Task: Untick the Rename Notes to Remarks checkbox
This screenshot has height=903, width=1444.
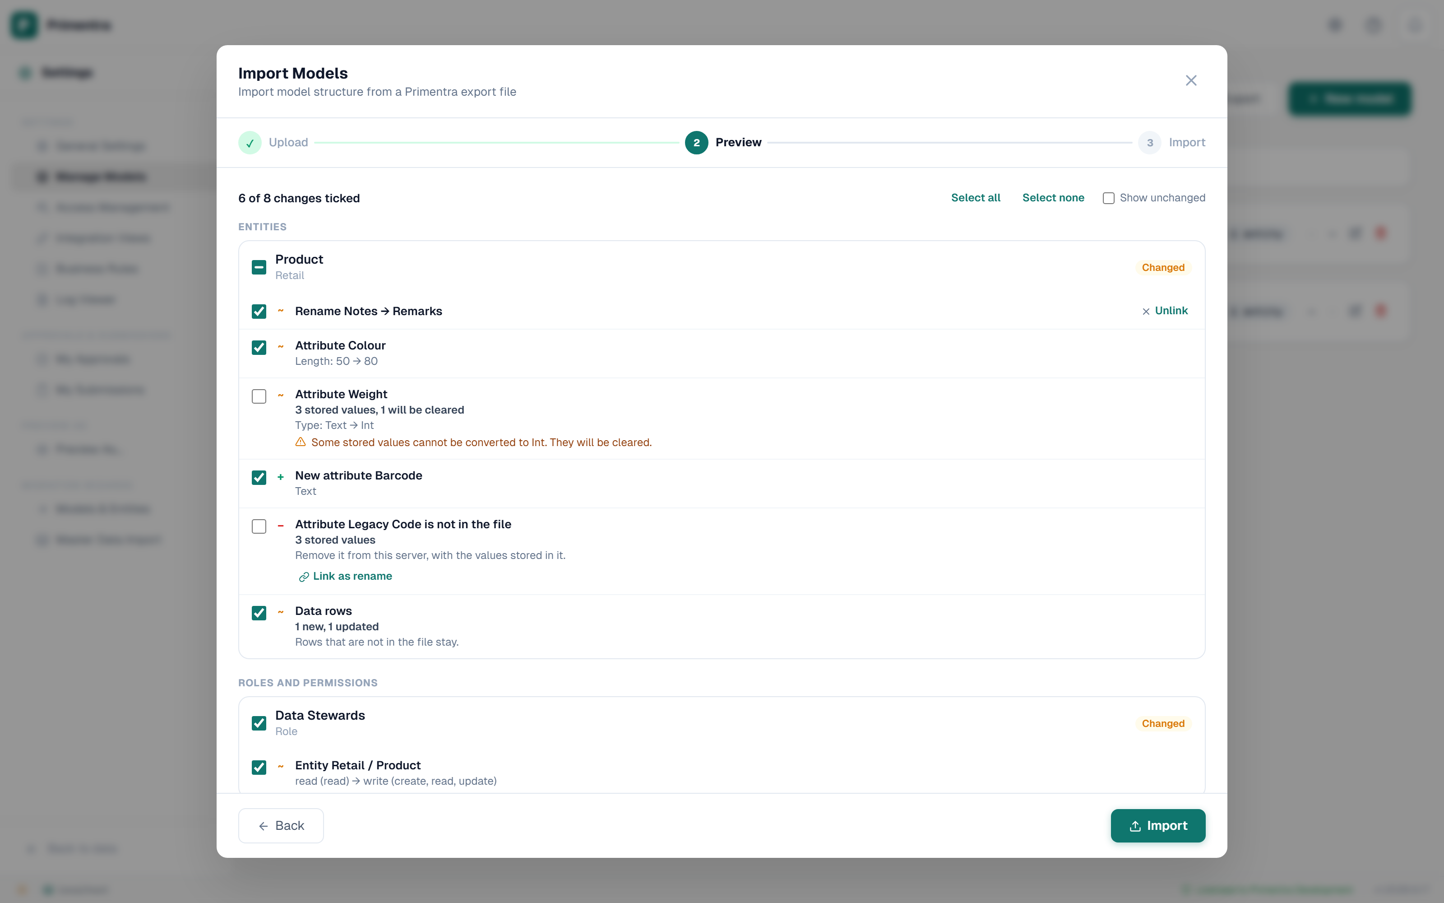Action: 259,311
